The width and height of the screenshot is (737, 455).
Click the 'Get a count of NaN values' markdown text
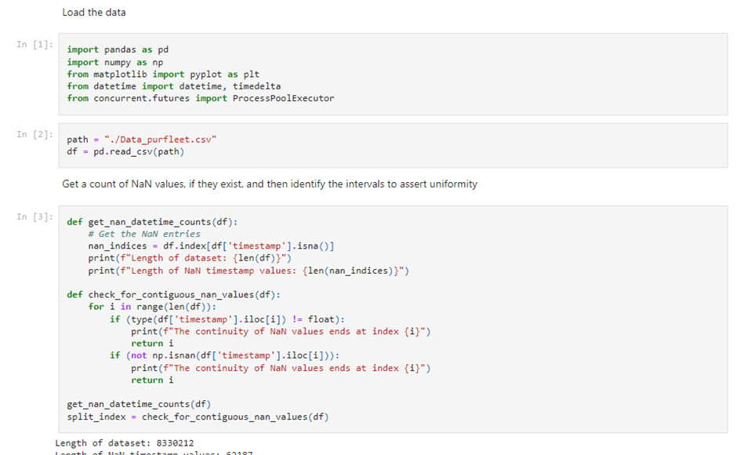tap(270, 184)
